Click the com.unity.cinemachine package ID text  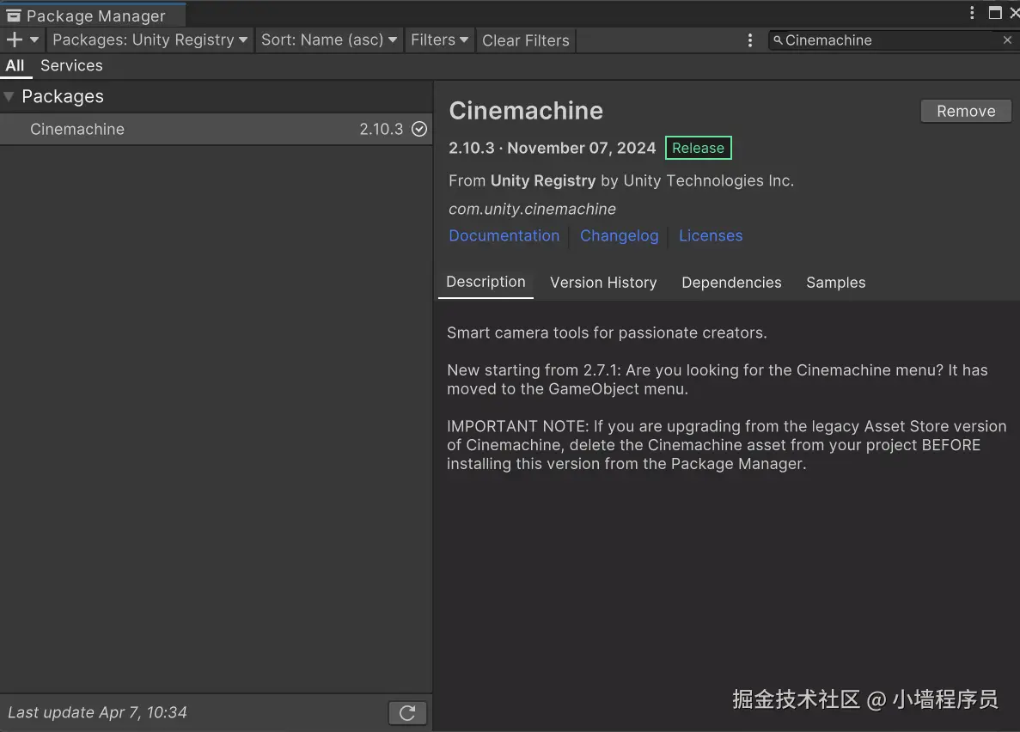tap(532, 209)
